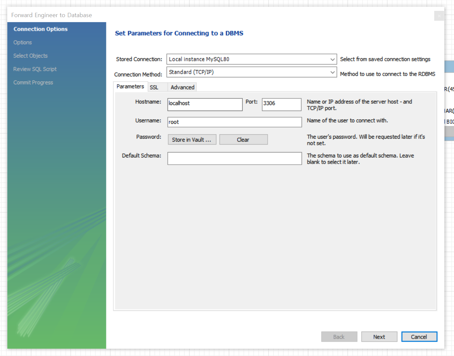This screenshot has height=356, width=454.
Task: Click the Hostname input field
Action: 205,104
